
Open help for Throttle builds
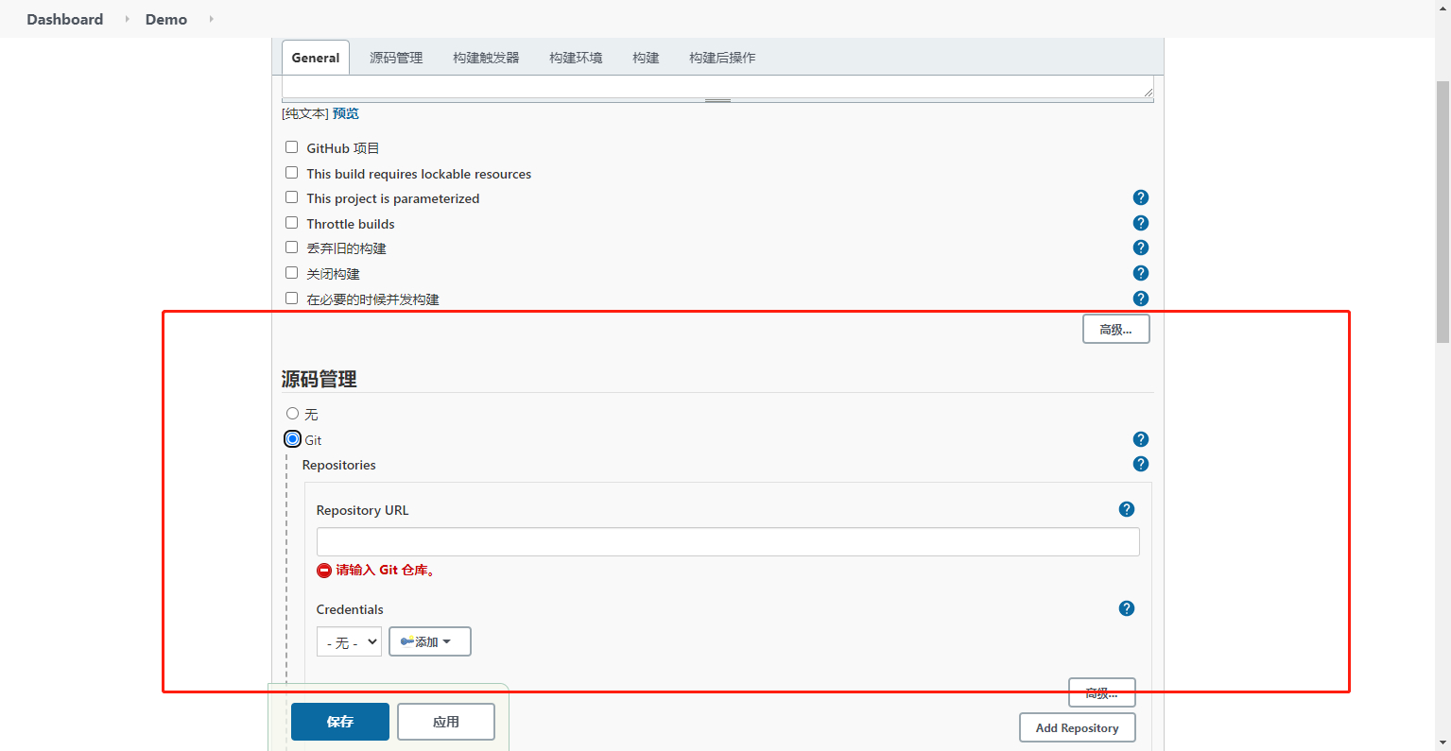[x=1141, y=223]
